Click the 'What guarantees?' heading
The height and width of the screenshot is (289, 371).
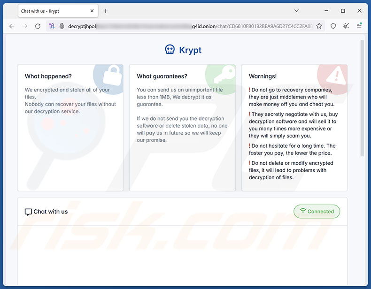pyautogui.click(x=162, y=76)
